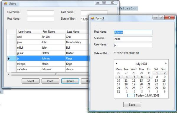Click the Sir. Obi first name cell
177x113 pixels.
click(x=53, y=37)
